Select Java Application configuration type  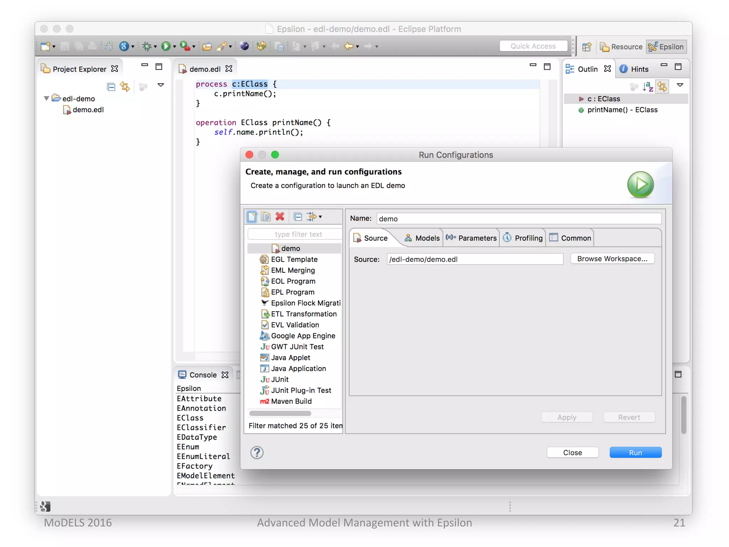coord(293,369)
